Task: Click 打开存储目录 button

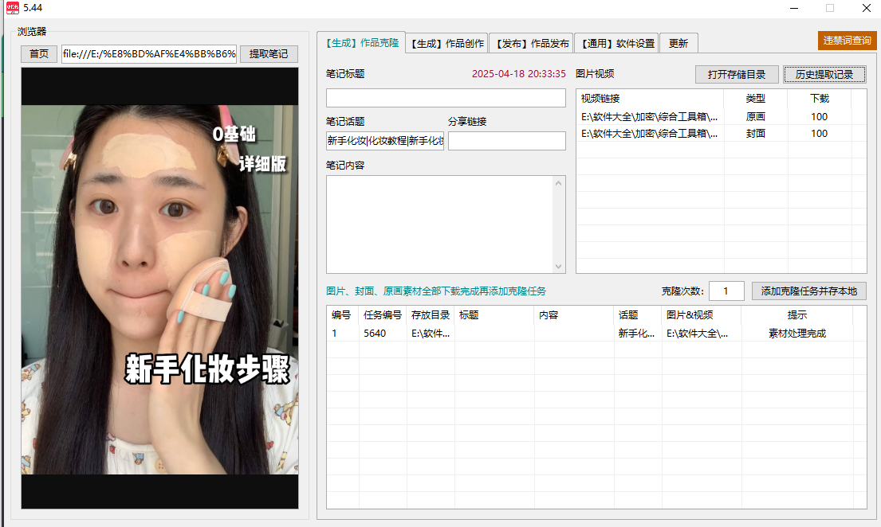Action: coord(737,75)
